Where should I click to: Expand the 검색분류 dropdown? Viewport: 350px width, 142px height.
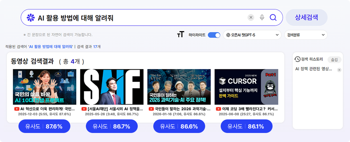(x=306, y=35)
